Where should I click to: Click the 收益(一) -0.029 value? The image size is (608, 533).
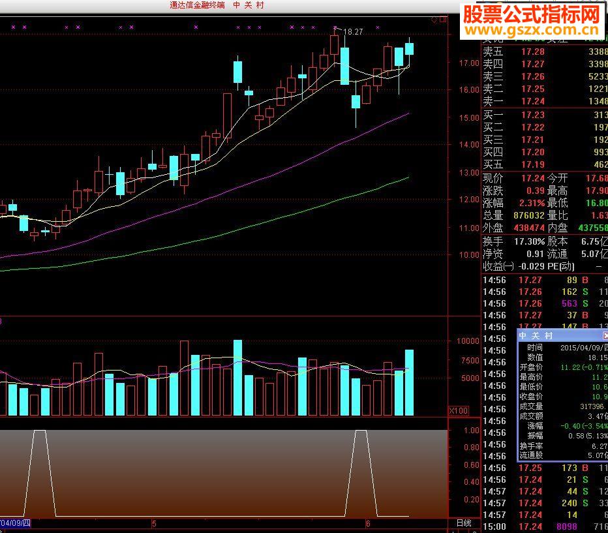tap(531, 267)
